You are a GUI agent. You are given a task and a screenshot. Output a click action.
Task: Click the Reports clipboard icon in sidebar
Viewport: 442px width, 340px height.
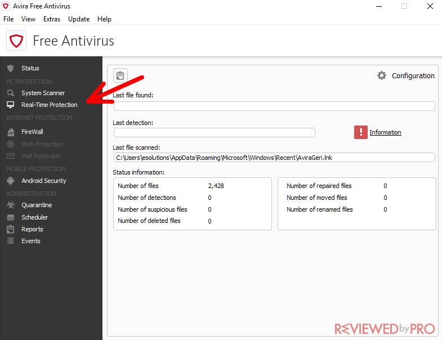pyautogui.click(x=11, y=229)
